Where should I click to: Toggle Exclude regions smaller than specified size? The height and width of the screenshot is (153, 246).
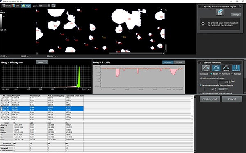(200, 85)
